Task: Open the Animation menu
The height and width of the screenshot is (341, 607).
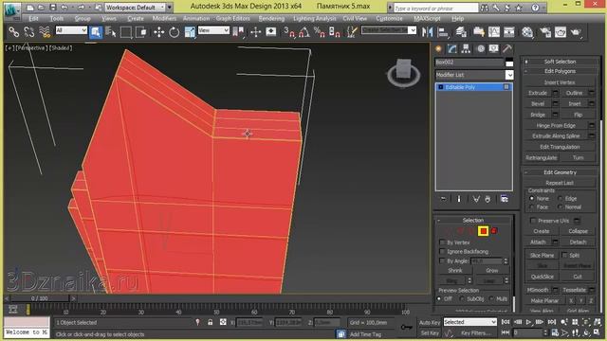Action: coord(196,19)
